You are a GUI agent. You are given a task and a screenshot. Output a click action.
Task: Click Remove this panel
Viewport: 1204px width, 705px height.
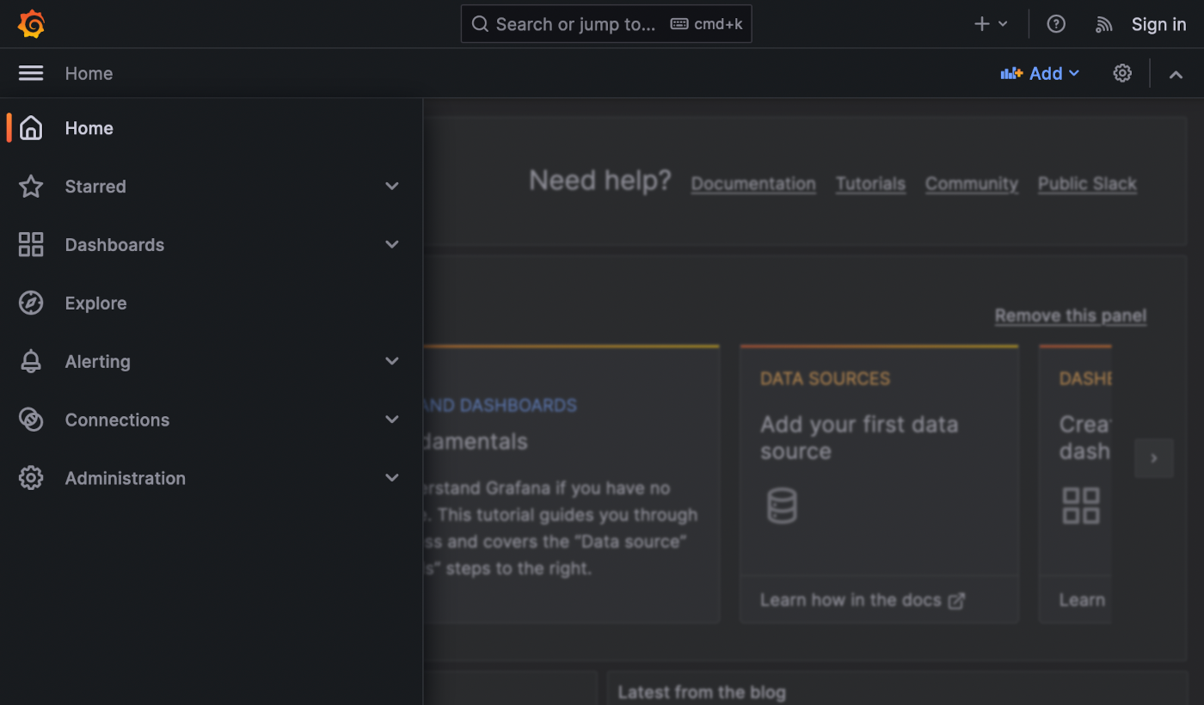click(x=1070, y=316)
